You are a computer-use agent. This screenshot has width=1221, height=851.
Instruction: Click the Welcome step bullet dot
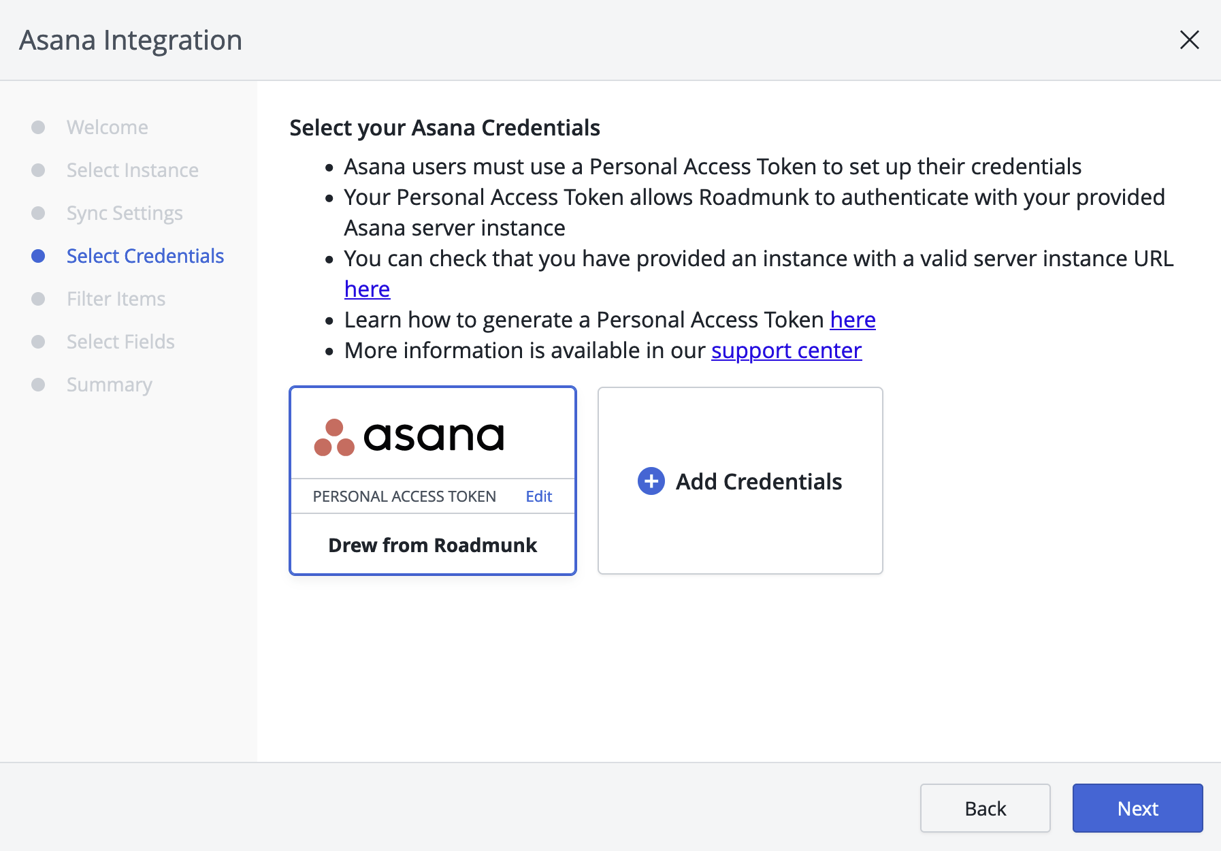click(38, 127)
